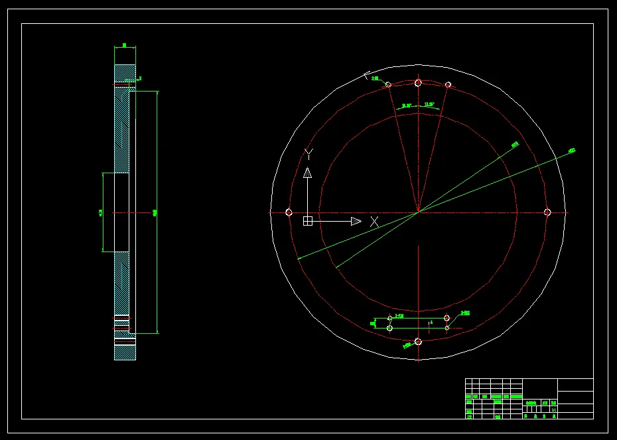Viewport: 617px width, 440px height.
Task: Select the bottom hatched block of the section view
Action: click(x=125, y=352)
